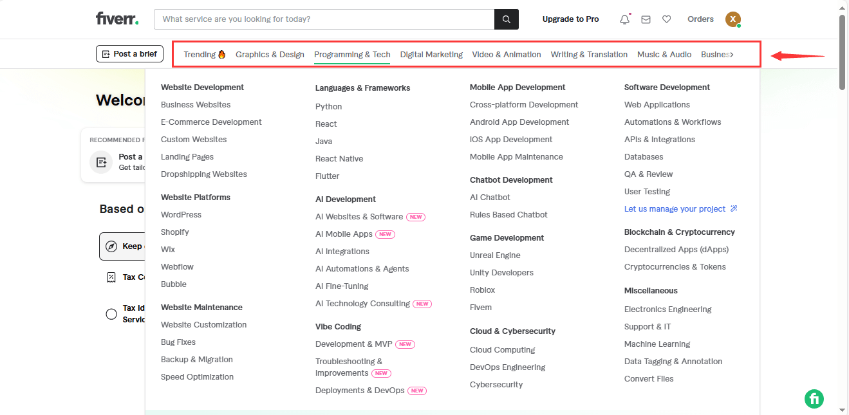This screenshot has width=849, height=415.
Task: Select Deployments & DevOps
Action: [360, 391]
